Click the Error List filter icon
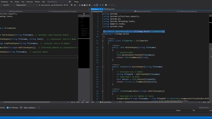Image resolution: width=212 pixels, height=119 pixels. (x=21, y=108)
